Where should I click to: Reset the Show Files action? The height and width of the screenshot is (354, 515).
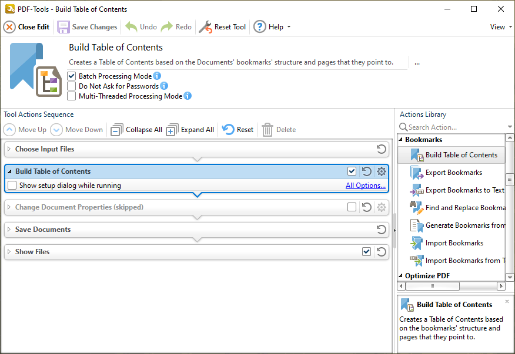click(x=381, y=251)
